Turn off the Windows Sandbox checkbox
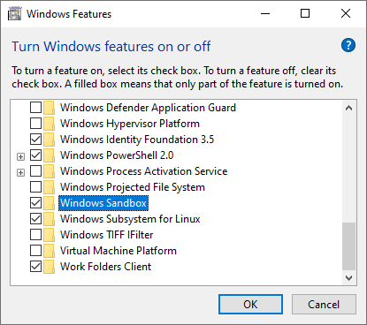This screenshot has width=367, height=325. (35, 203)
